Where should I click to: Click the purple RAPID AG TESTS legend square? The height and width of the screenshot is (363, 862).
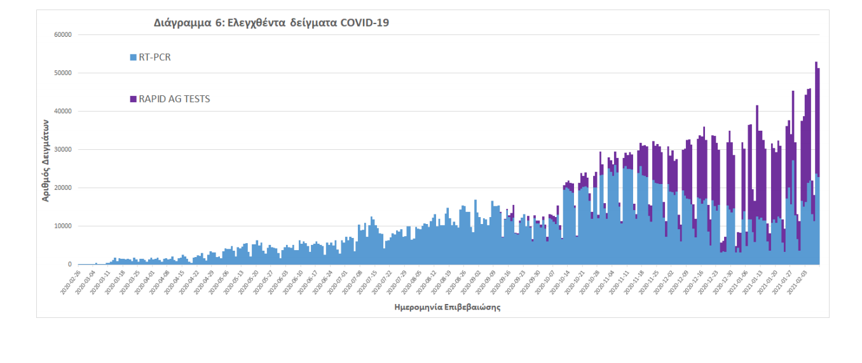click(133, 99)
